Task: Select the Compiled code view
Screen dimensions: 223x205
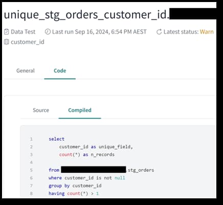Action: [80, 110]
